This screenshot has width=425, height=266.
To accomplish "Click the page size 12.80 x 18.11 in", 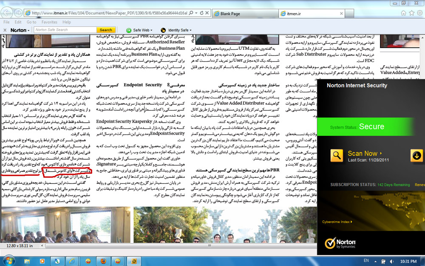I will point(20,246).
